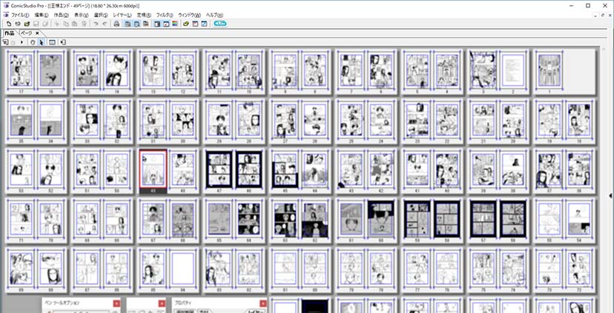
Task: Open the 編集 menu
Action: coord(42,15)
